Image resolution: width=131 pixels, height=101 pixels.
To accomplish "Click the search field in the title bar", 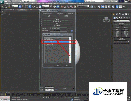I will click(x=95, y=1).
